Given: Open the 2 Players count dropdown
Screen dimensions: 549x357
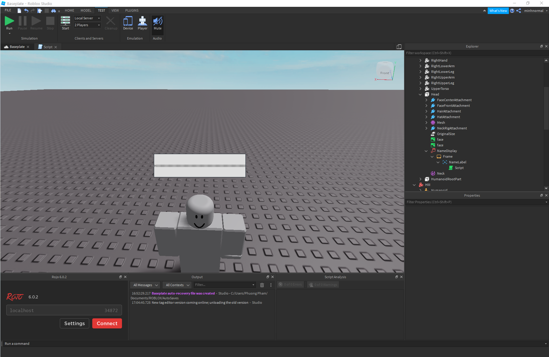Looking at the screenshot, I should (87, 25).
